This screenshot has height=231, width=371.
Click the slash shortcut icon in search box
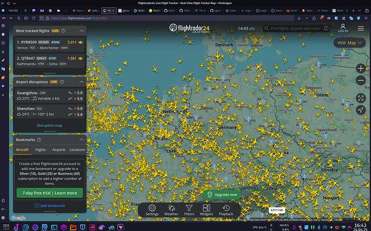point(326,28)
